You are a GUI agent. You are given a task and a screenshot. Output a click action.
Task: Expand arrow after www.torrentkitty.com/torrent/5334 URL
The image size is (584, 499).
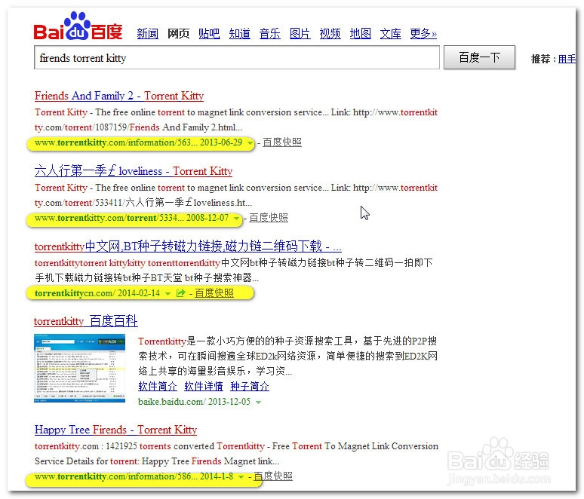click(x=236, y=219)
